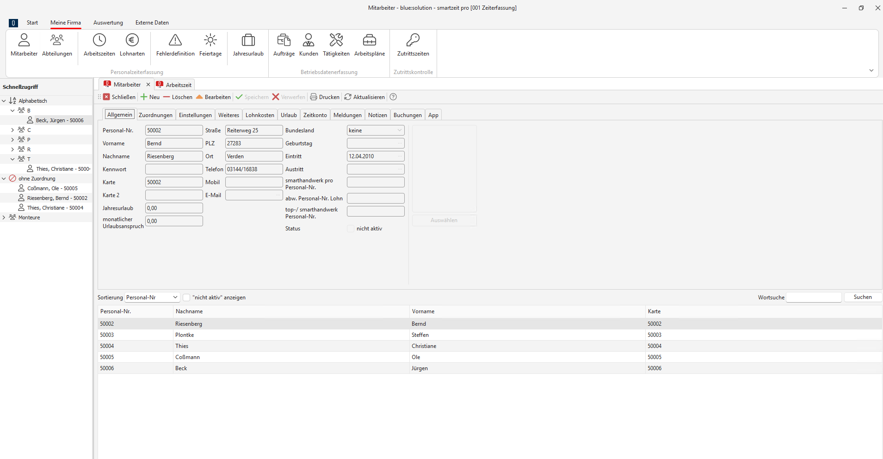Image resolution: width=883 pixels, height=459 pixels.
Task: Click the Wortsuche input field
Action: 814,298
